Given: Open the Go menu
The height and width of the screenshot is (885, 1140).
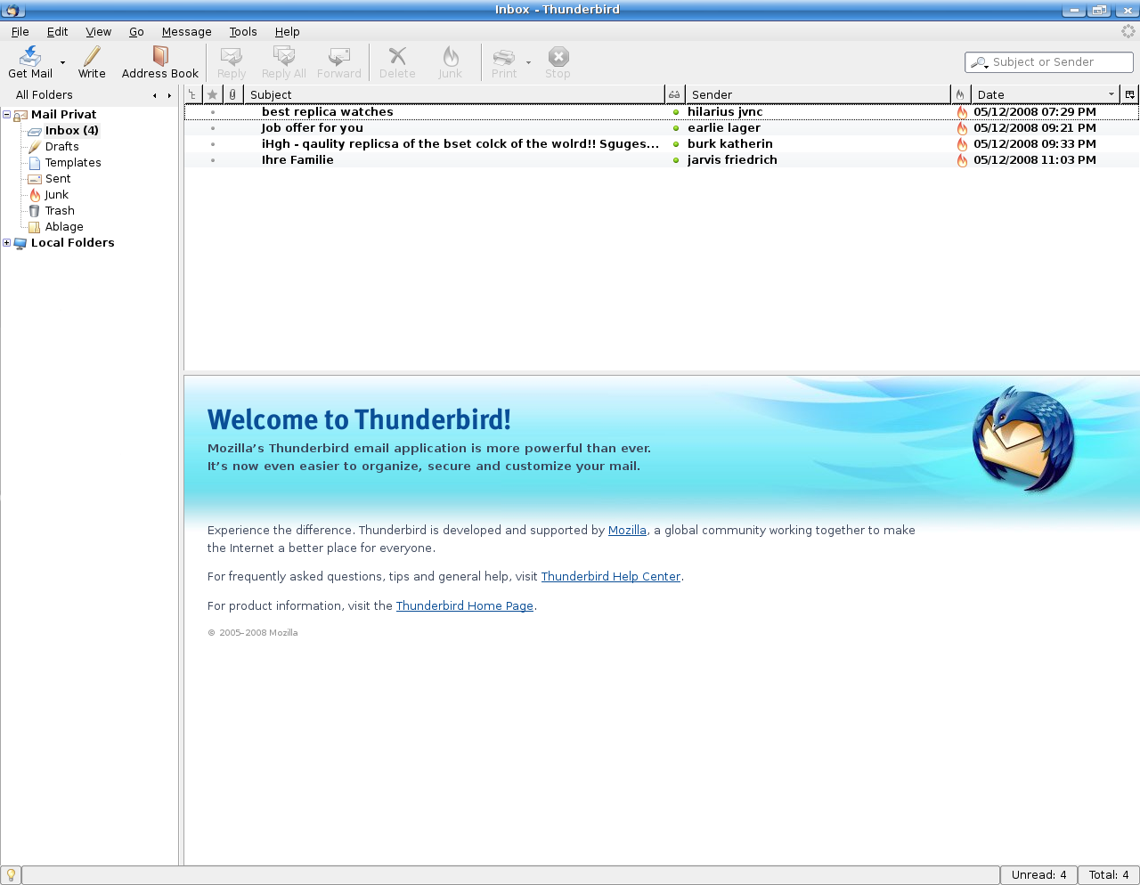Looking at the screenshot, I should [136, 31].
